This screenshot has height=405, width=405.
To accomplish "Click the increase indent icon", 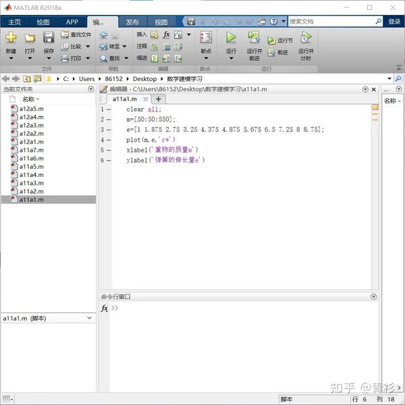I will 166,58.
